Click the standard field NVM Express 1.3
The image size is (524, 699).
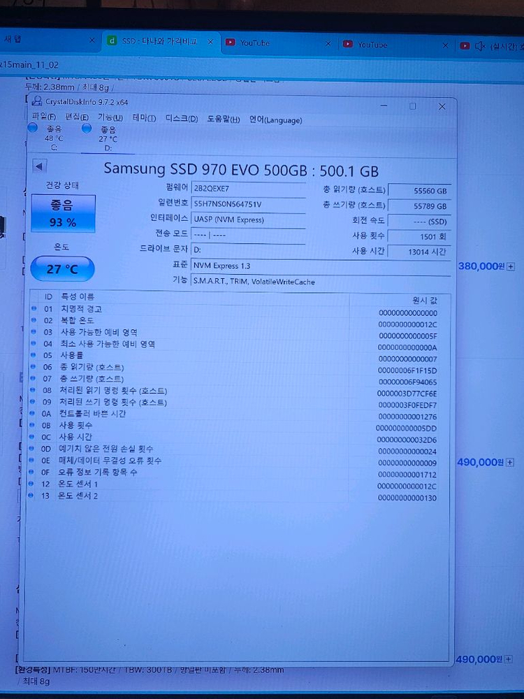pos(321,266)
